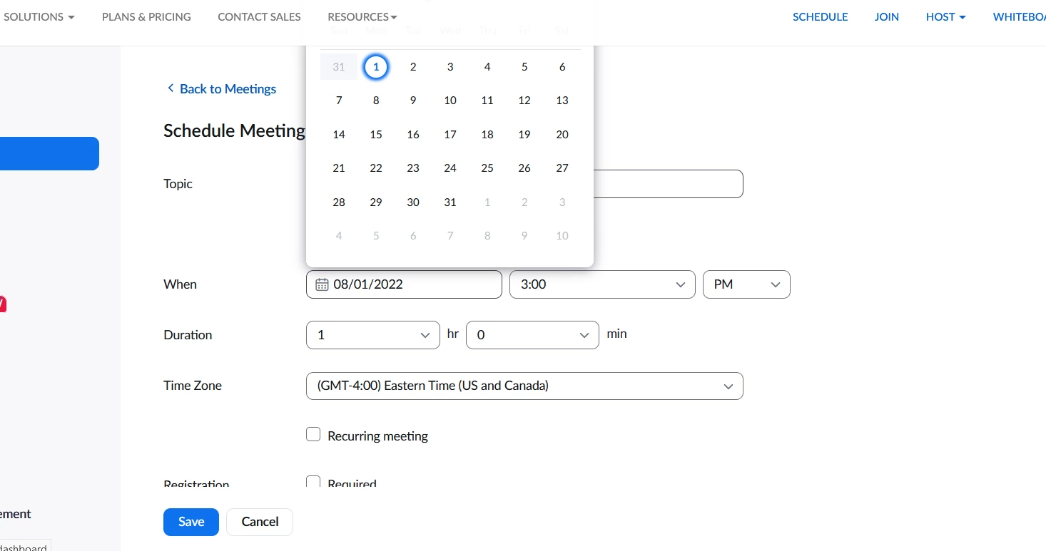Screen dimensions: 1046x551
Task: Click the greyed 31 at the calendar's top-left
Action: pyautogui.click(x=339, y=67)
